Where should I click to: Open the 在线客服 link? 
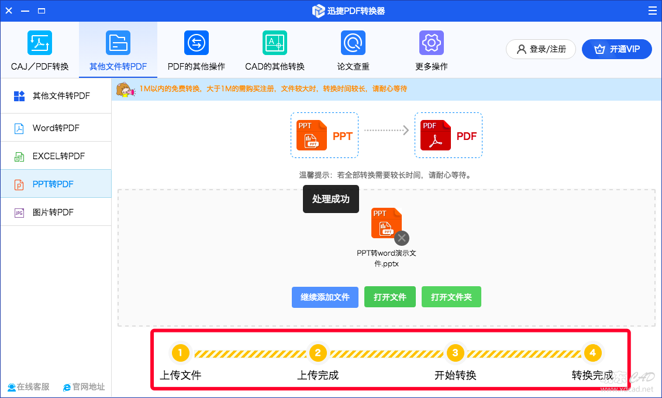click(29, 387)
